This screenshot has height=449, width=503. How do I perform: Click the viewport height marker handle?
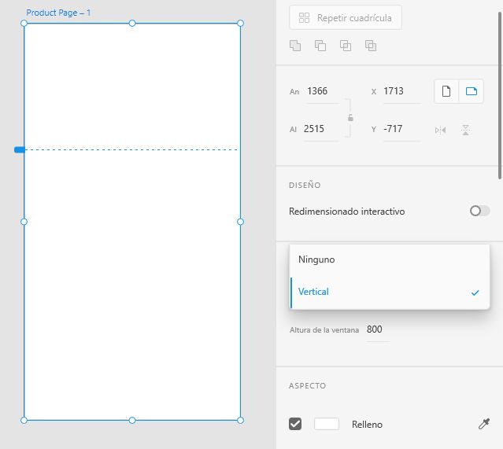coord(20,149)
